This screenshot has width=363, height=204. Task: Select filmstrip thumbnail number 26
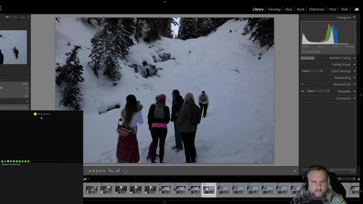[x=223, y=190]
